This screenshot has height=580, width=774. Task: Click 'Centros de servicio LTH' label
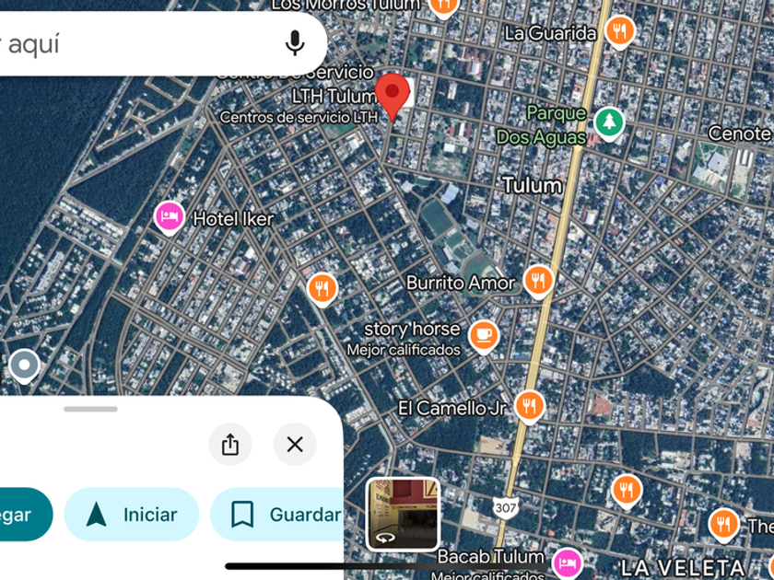pos(299,118)
